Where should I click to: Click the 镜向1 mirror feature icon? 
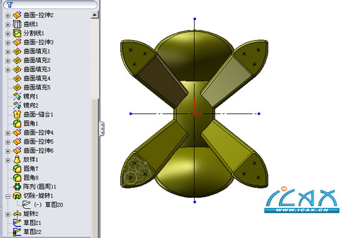tap(17, 96)
